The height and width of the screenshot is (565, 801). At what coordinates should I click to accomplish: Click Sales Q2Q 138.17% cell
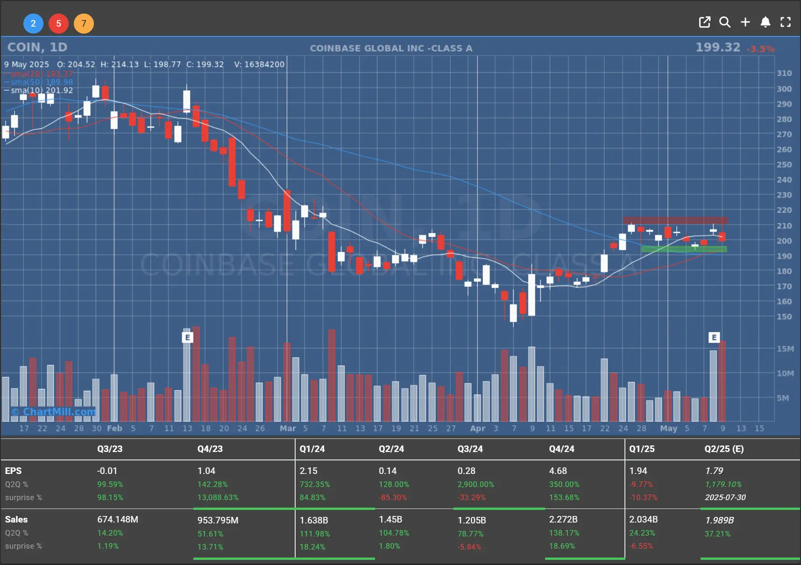tap(564, 533)
